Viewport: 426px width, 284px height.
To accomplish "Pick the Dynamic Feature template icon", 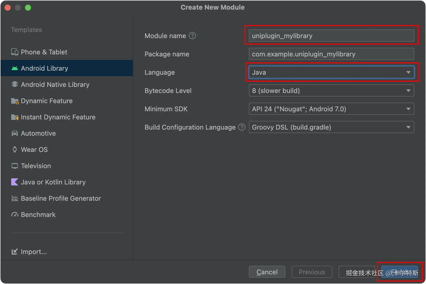I will [15, 101].
